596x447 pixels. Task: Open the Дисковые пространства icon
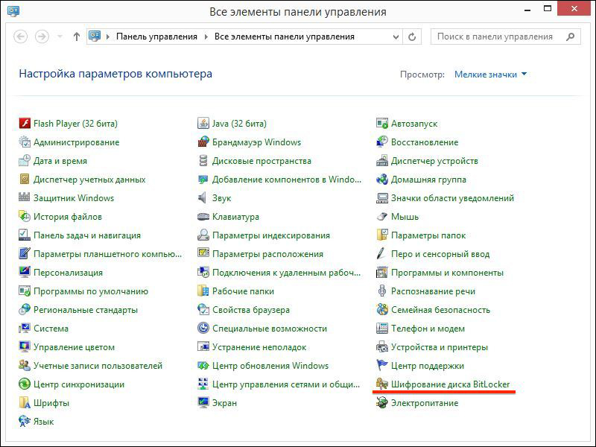[x=203, y=160]
